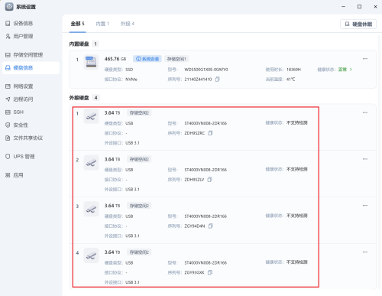Viewport: 382px width, 296px height.
Task: Click the NVMe interface protocol value
Action: (131, 80)
